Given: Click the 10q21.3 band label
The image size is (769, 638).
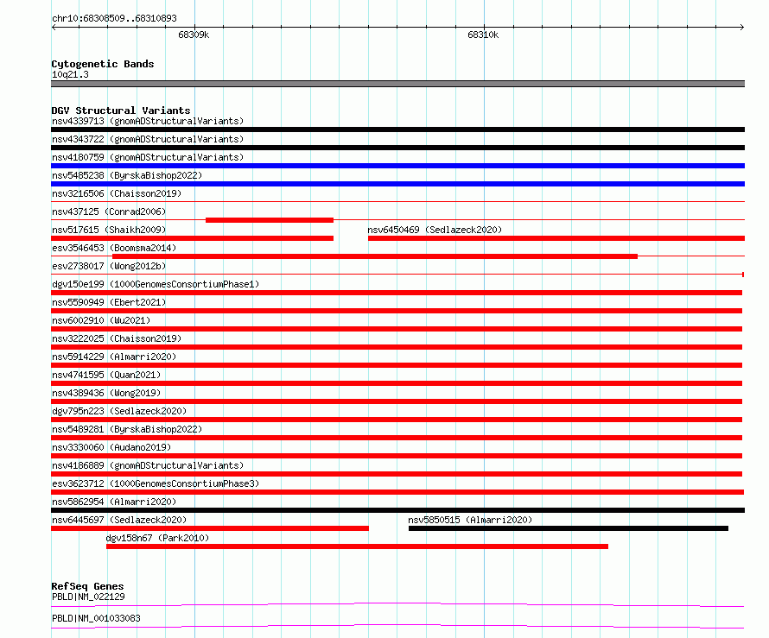Looking at the screenshot, I should pyautogui.click(x=70, y=74).
